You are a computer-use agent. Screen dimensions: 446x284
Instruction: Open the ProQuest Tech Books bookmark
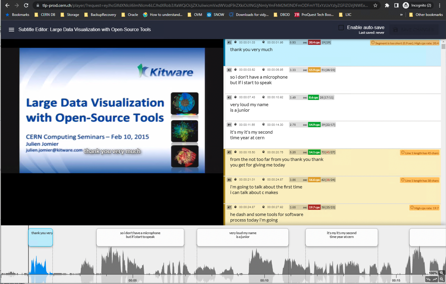point(314,15)
